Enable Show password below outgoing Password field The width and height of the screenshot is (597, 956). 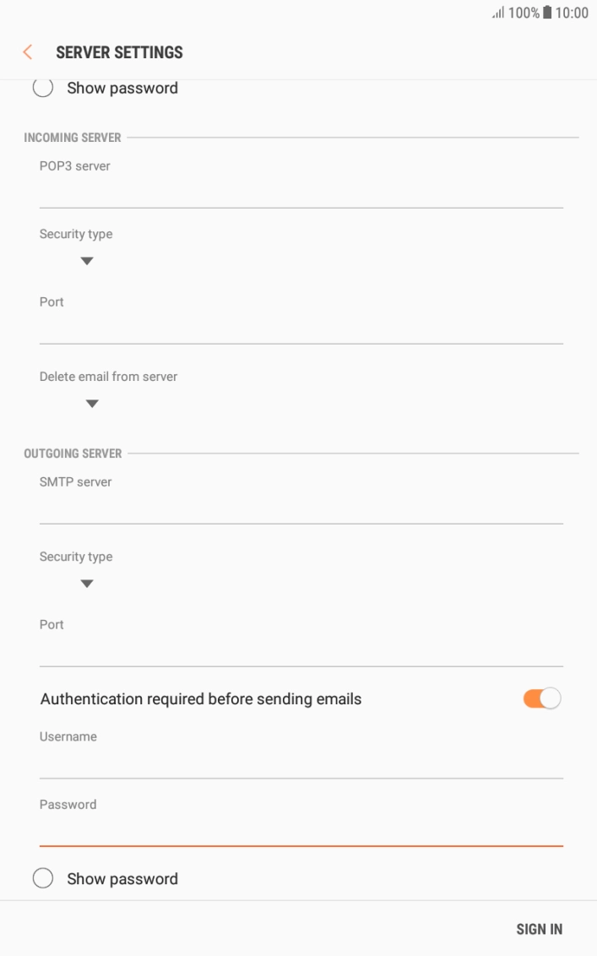click(x=43, y=878)
